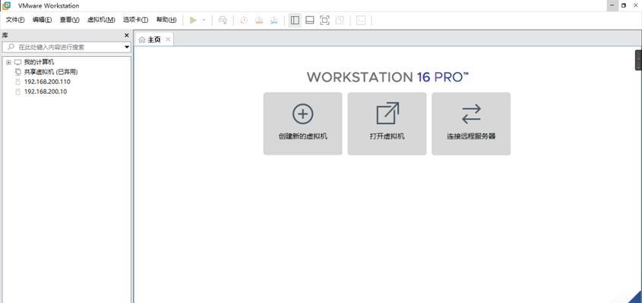The width and height of the screenshot is (642, 303).
Task: Select the 192.168.200.110 server entry
Action: click(x=47, y=82)
